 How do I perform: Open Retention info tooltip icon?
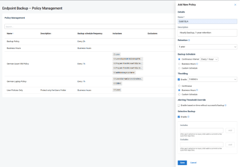click(189, 40)
